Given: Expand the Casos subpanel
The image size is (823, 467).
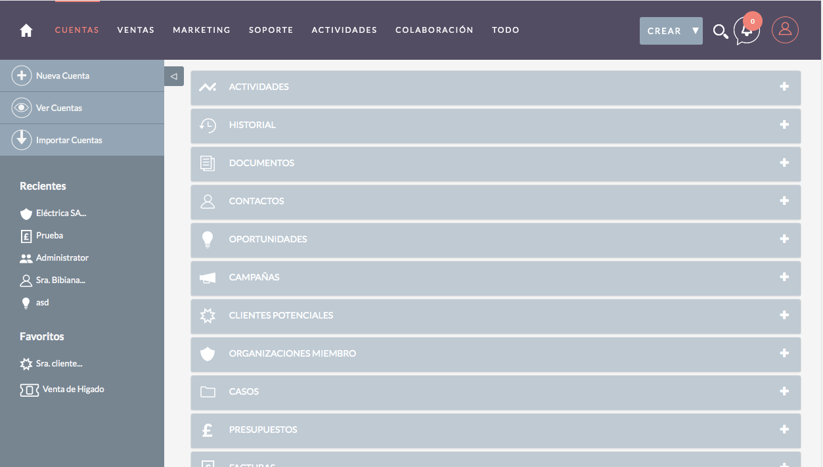Looking at the screenshot, I should [x=784, y=391].
